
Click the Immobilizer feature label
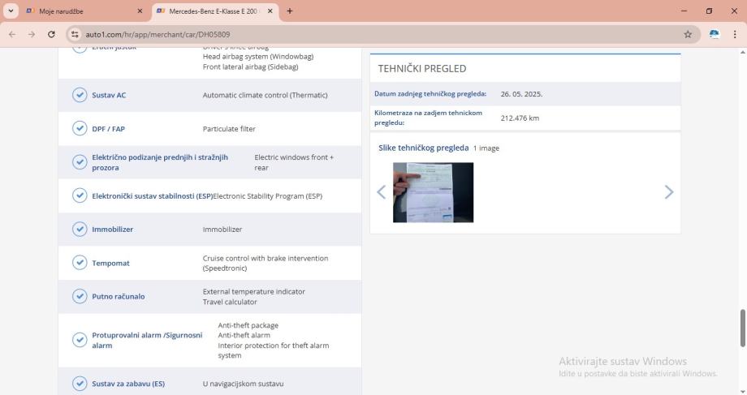click(112, 230)
